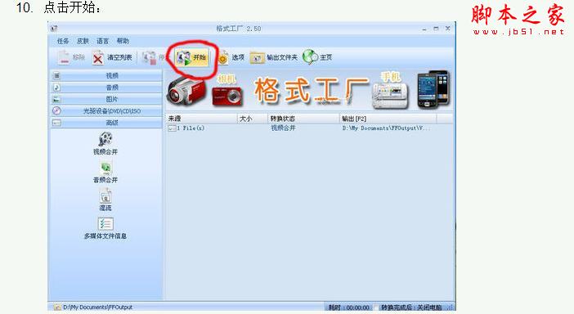Open the 皮肤 menu
This screenshot has width=574, height=314.
pyautogui.click(x=83, y=41)
